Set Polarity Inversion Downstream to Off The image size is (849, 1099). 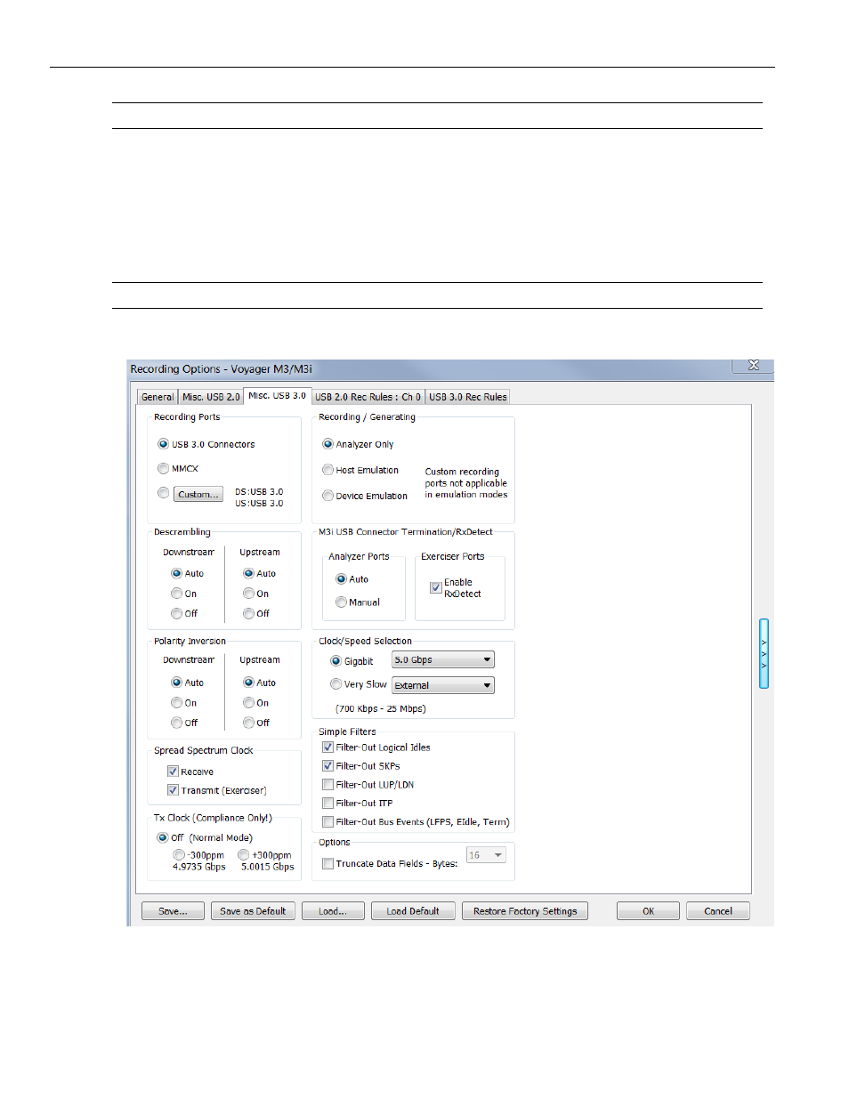176,723
